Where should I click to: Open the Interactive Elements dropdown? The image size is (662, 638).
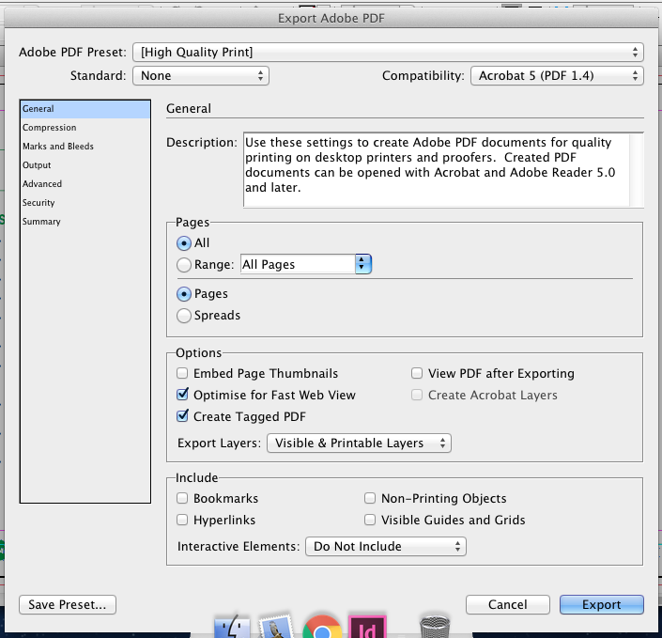click(386, 546)
